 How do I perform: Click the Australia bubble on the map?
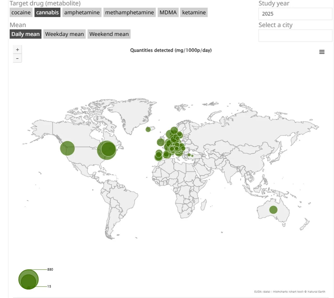pyautogui.click(x=273, y=210)
